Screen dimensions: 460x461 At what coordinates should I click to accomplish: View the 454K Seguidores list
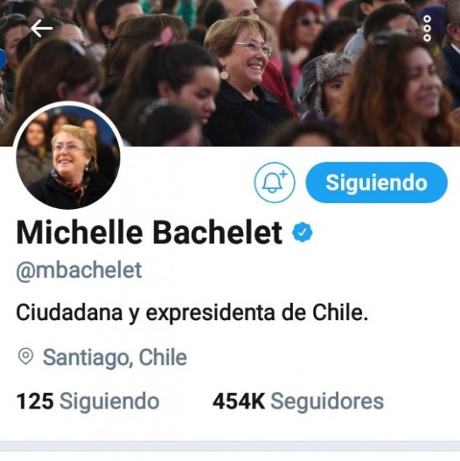298,401
